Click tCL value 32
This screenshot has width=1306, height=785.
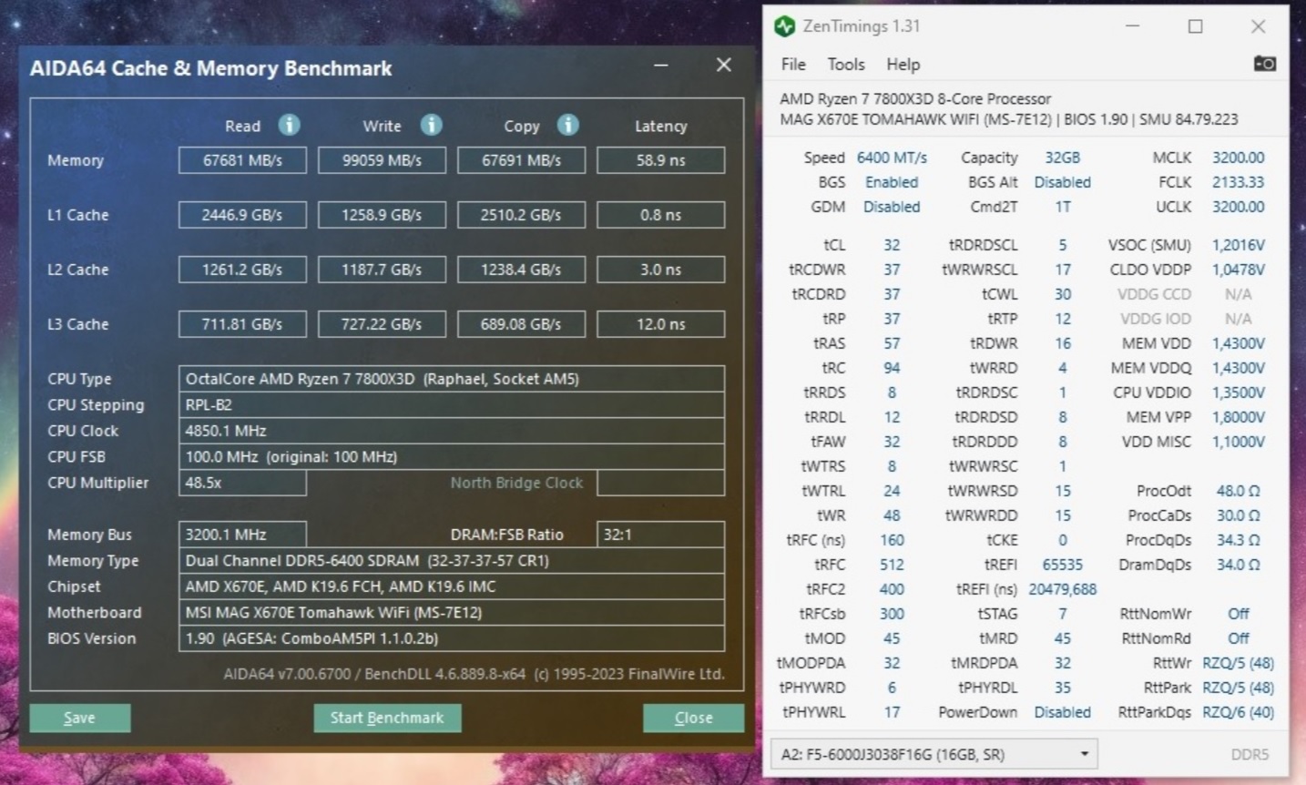click(892, 245)
